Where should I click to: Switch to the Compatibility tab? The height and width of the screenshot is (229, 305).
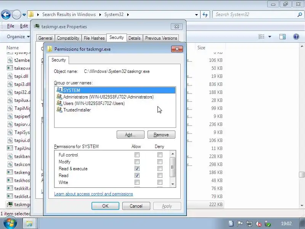[68, 38]
